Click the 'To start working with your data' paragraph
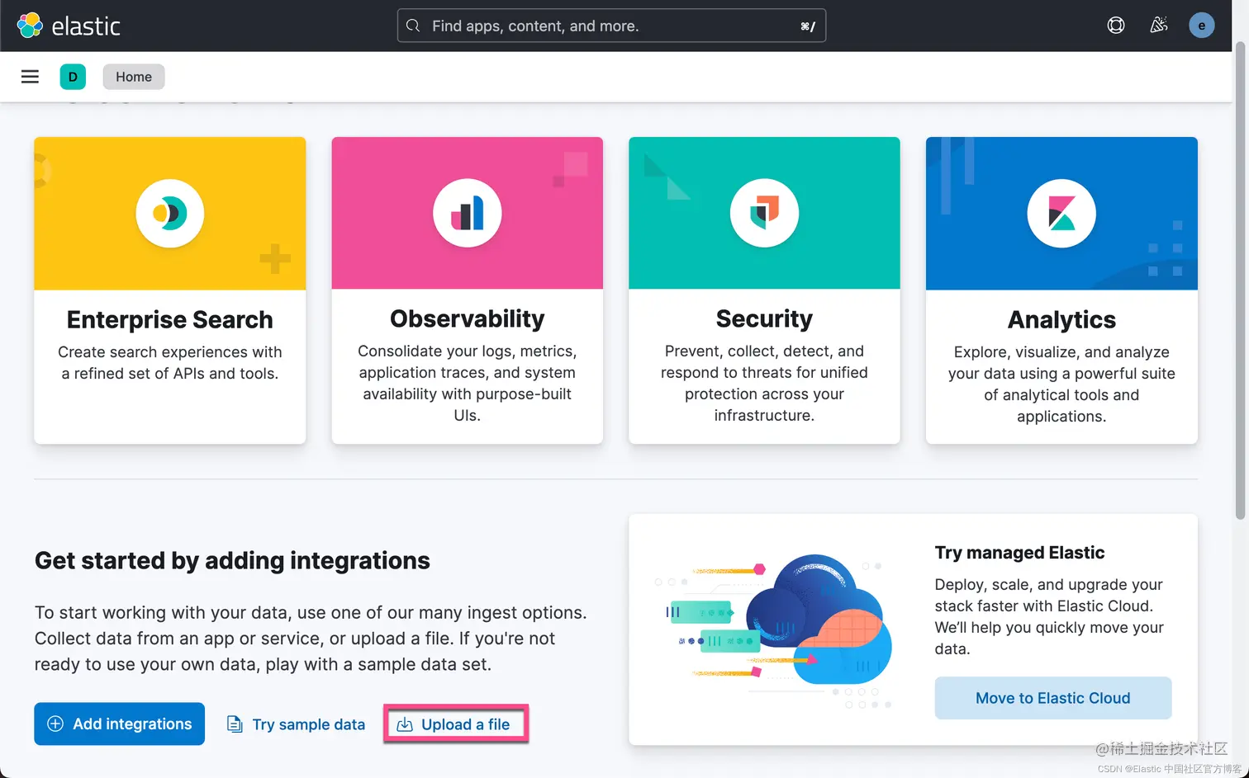Viewport: 1249px width, 778px height. click(x=311, y=639)
